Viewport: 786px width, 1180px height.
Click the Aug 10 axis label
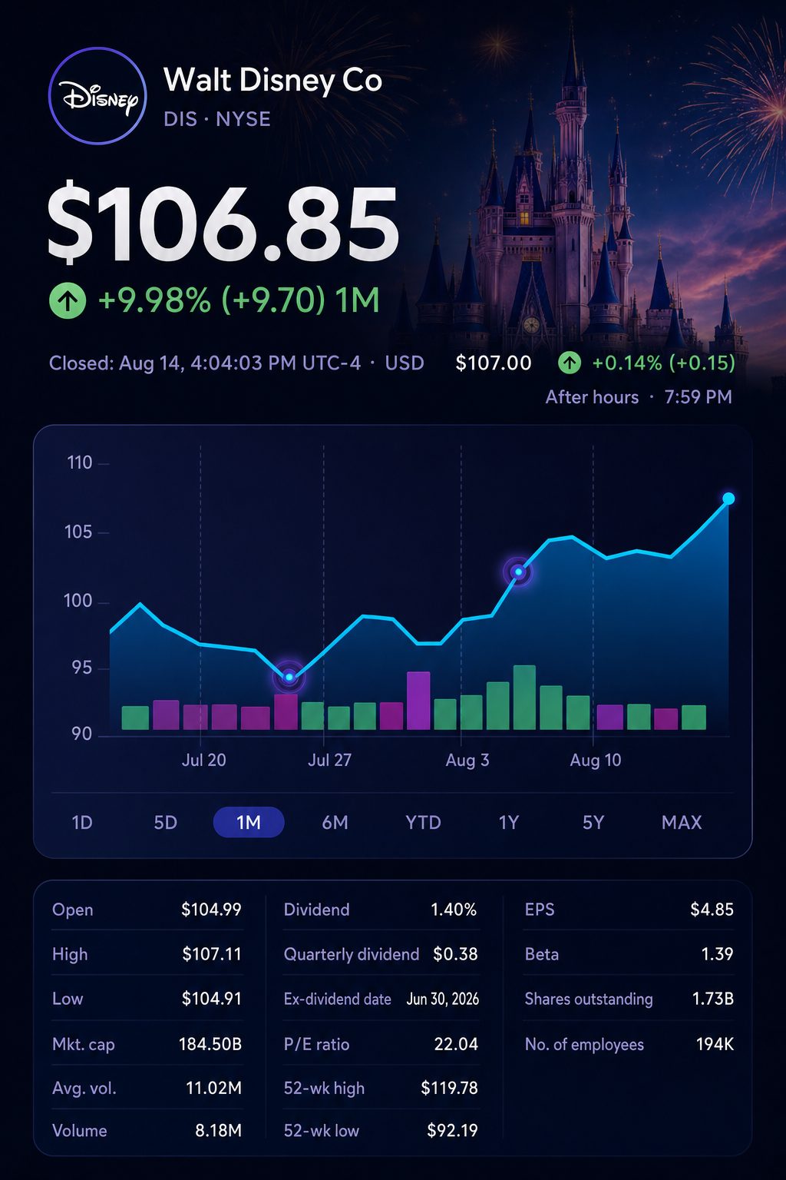click(595, 760)
